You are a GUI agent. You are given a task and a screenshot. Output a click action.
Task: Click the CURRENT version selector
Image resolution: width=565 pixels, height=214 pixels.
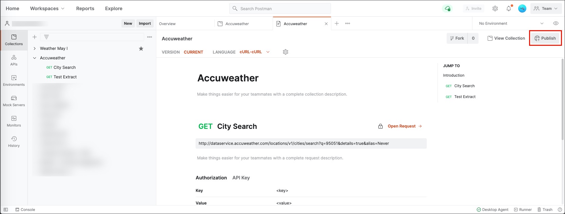click(193, 52)
